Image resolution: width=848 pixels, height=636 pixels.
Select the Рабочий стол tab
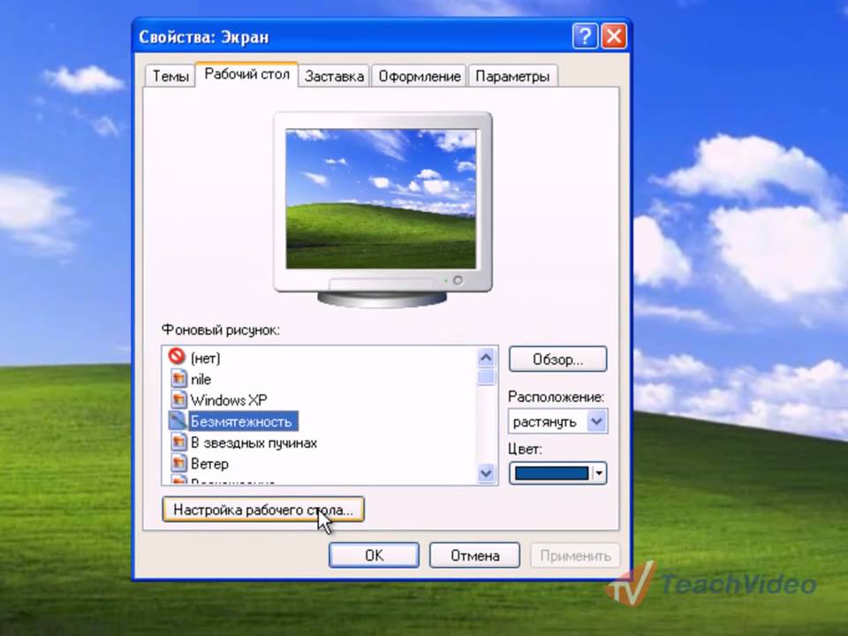pos(246,74)
